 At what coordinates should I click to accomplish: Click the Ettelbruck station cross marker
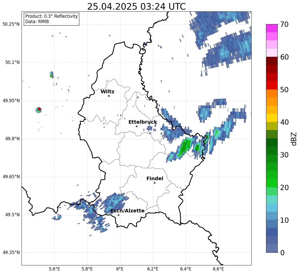[x=137, y=126]
